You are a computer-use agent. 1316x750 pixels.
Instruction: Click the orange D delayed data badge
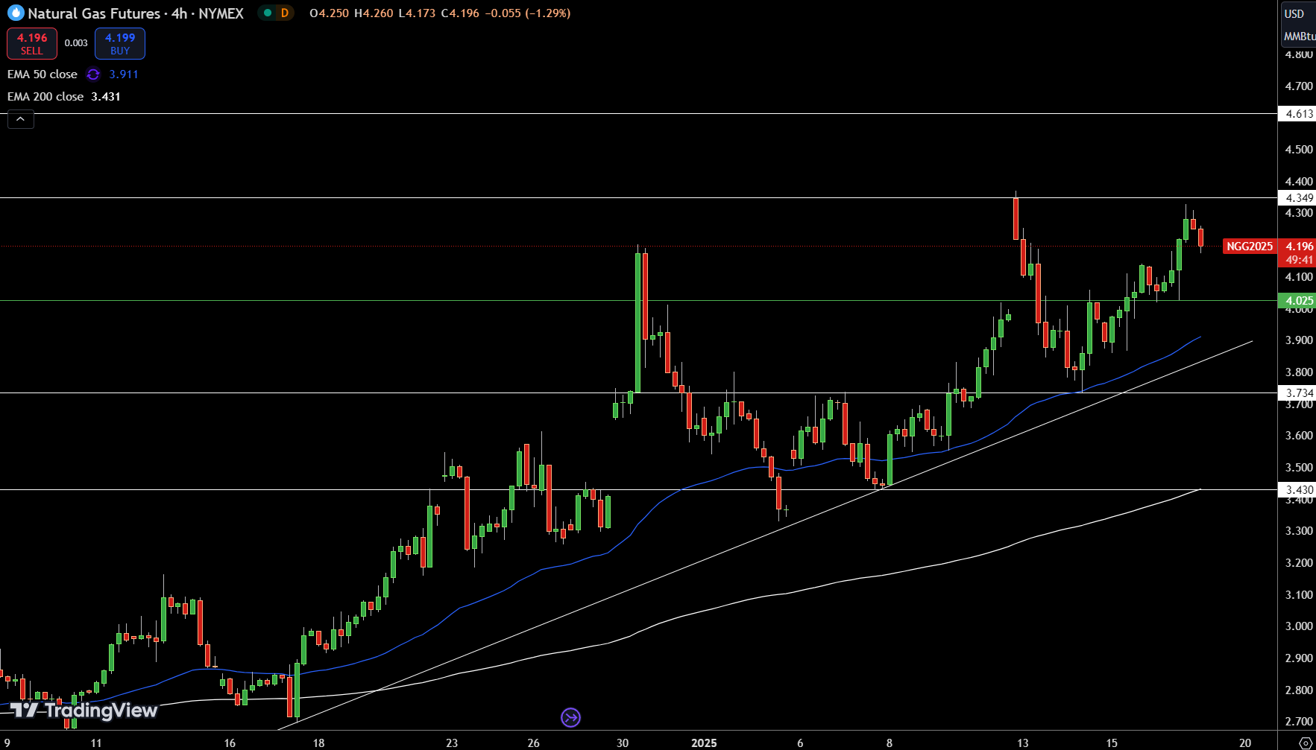[x=285, y=13]
